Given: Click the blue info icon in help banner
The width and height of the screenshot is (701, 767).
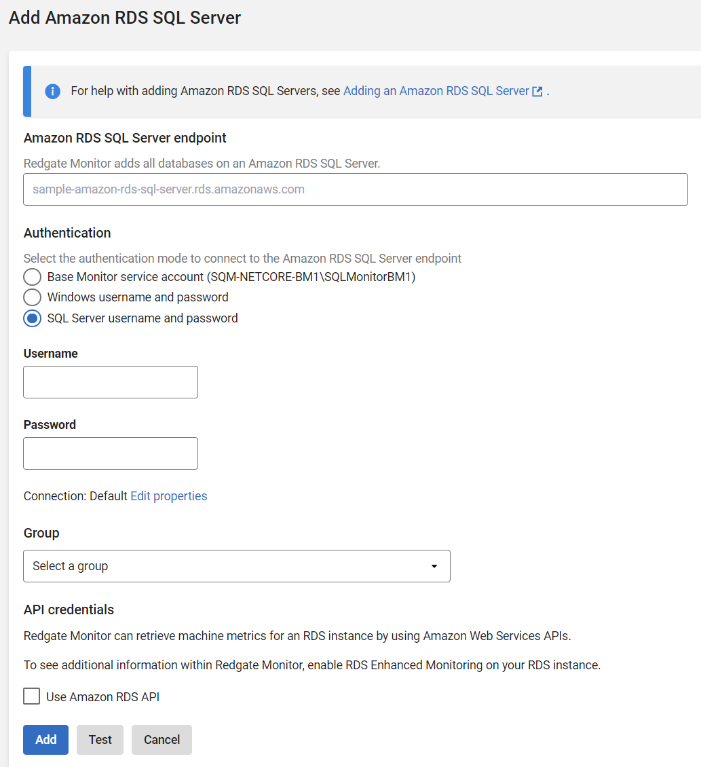Looking at the screenshot, I should 52,91.
